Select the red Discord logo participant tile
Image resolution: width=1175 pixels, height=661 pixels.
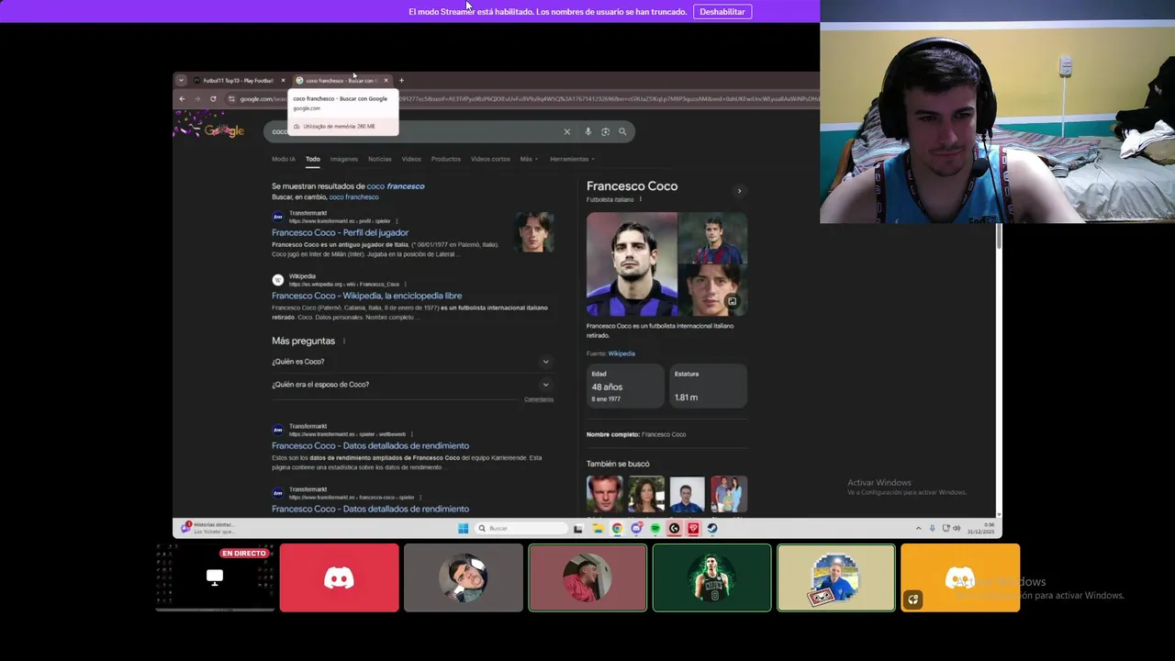(339, 577)
